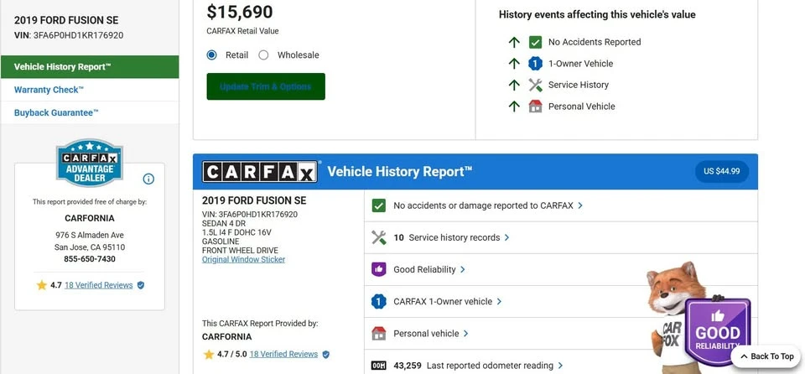Screen dimensions: 805x374
Task: Select the Wholesale radio button
Action: click(263, 55)
